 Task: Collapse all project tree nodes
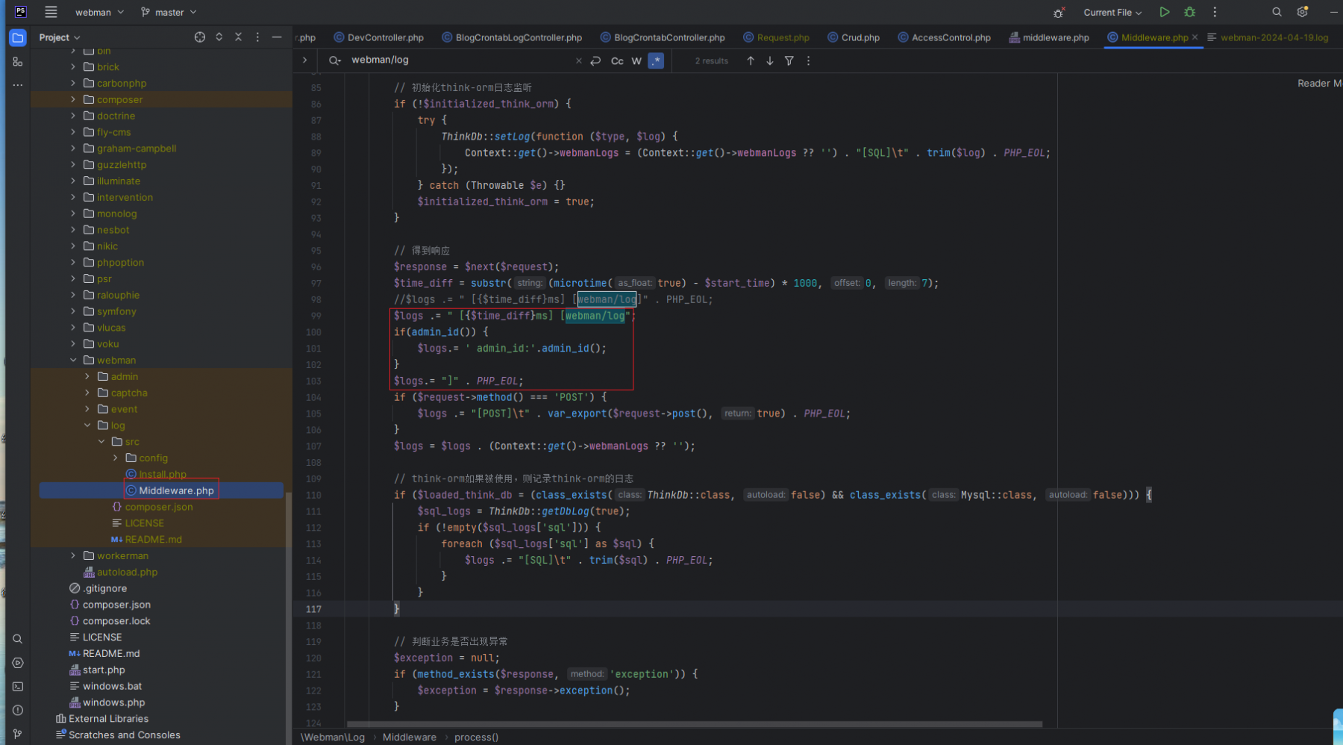coord(239,37)
